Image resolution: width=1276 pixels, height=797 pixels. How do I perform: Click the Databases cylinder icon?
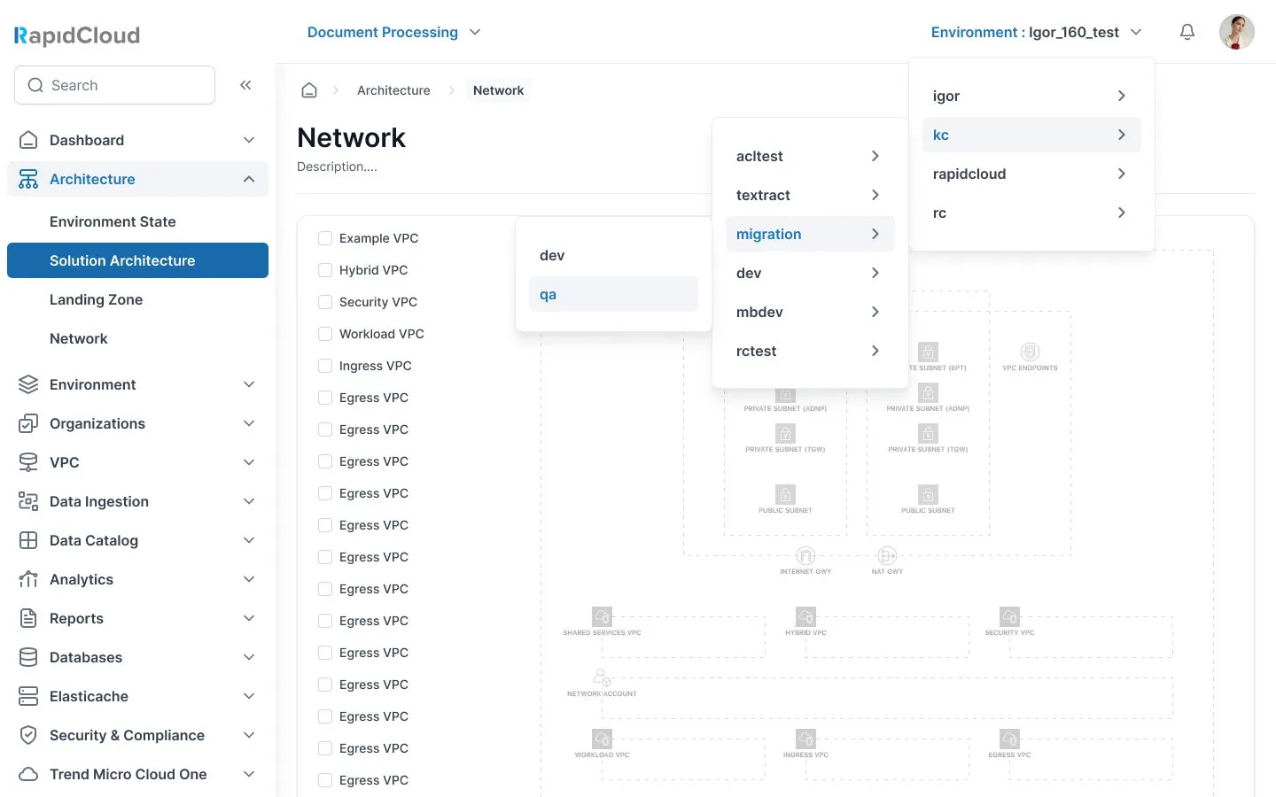point(28,657)
